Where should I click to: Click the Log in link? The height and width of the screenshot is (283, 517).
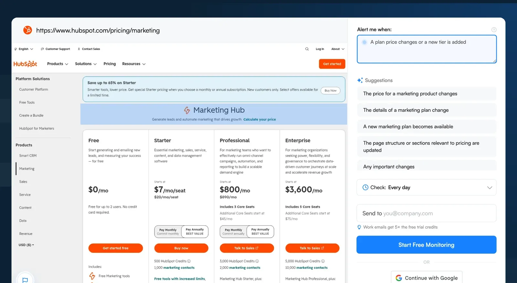point(320,49)
